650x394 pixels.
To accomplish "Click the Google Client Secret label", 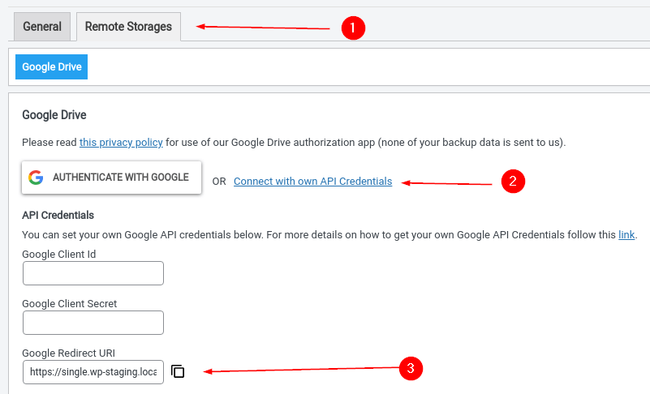I will pos(70,304).
